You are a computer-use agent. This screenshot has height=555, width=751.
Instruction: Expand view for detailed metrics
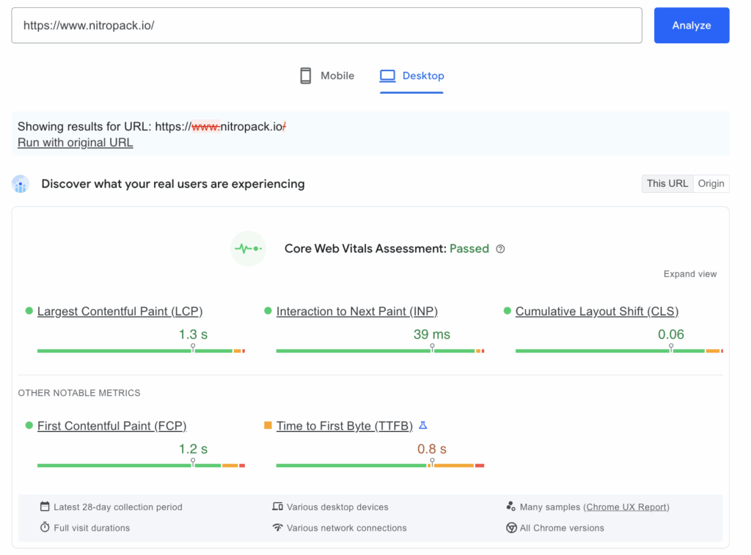(x=689, y=273)
